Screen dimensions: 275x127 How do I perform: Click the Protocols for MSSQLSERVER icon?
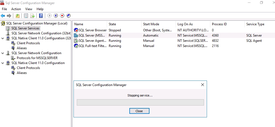[x=13, y=58]
